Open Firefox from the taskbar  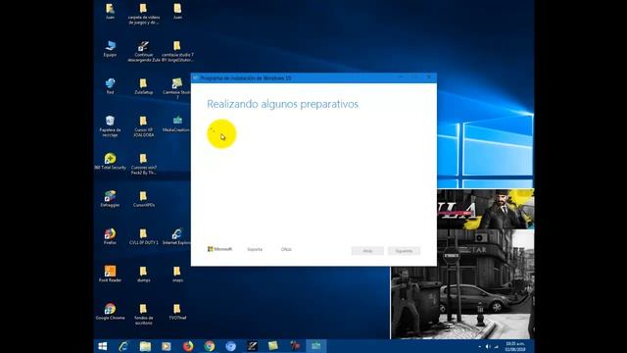click(x=188, y=346)
